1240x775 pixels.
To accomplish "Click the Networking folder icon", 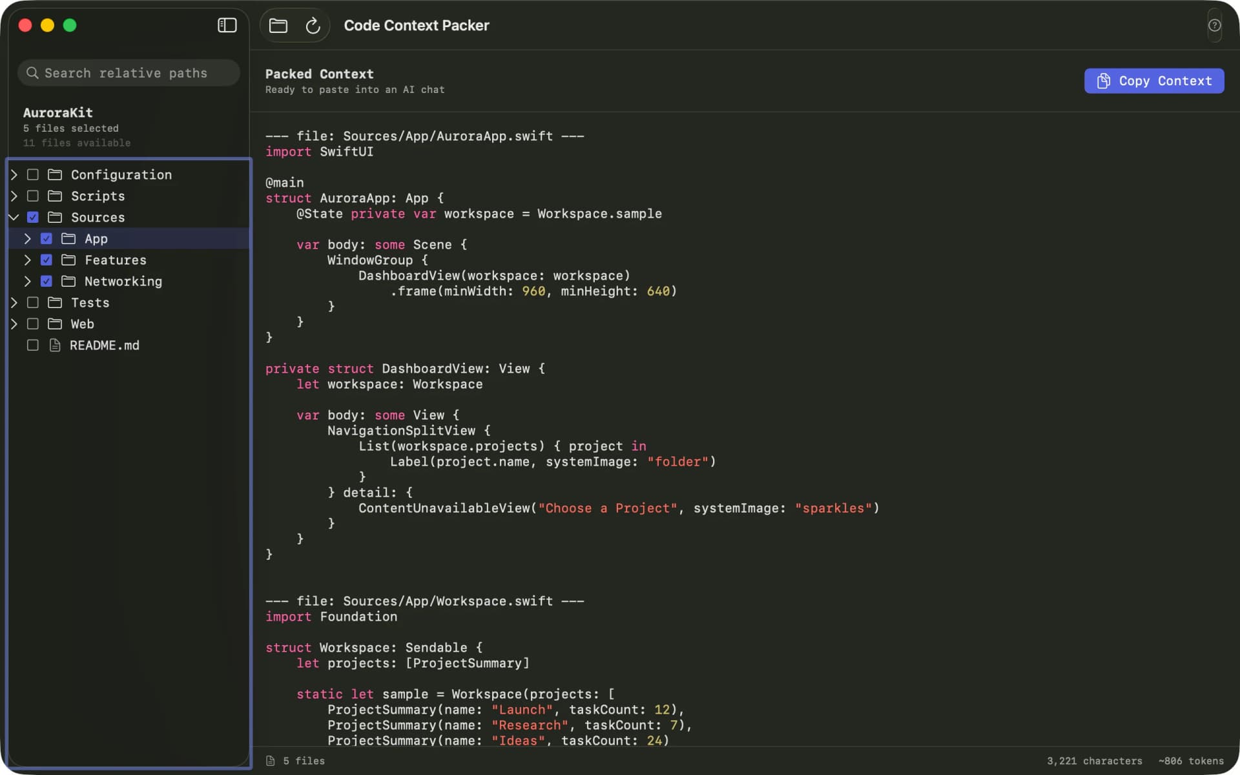I will 68,281.
